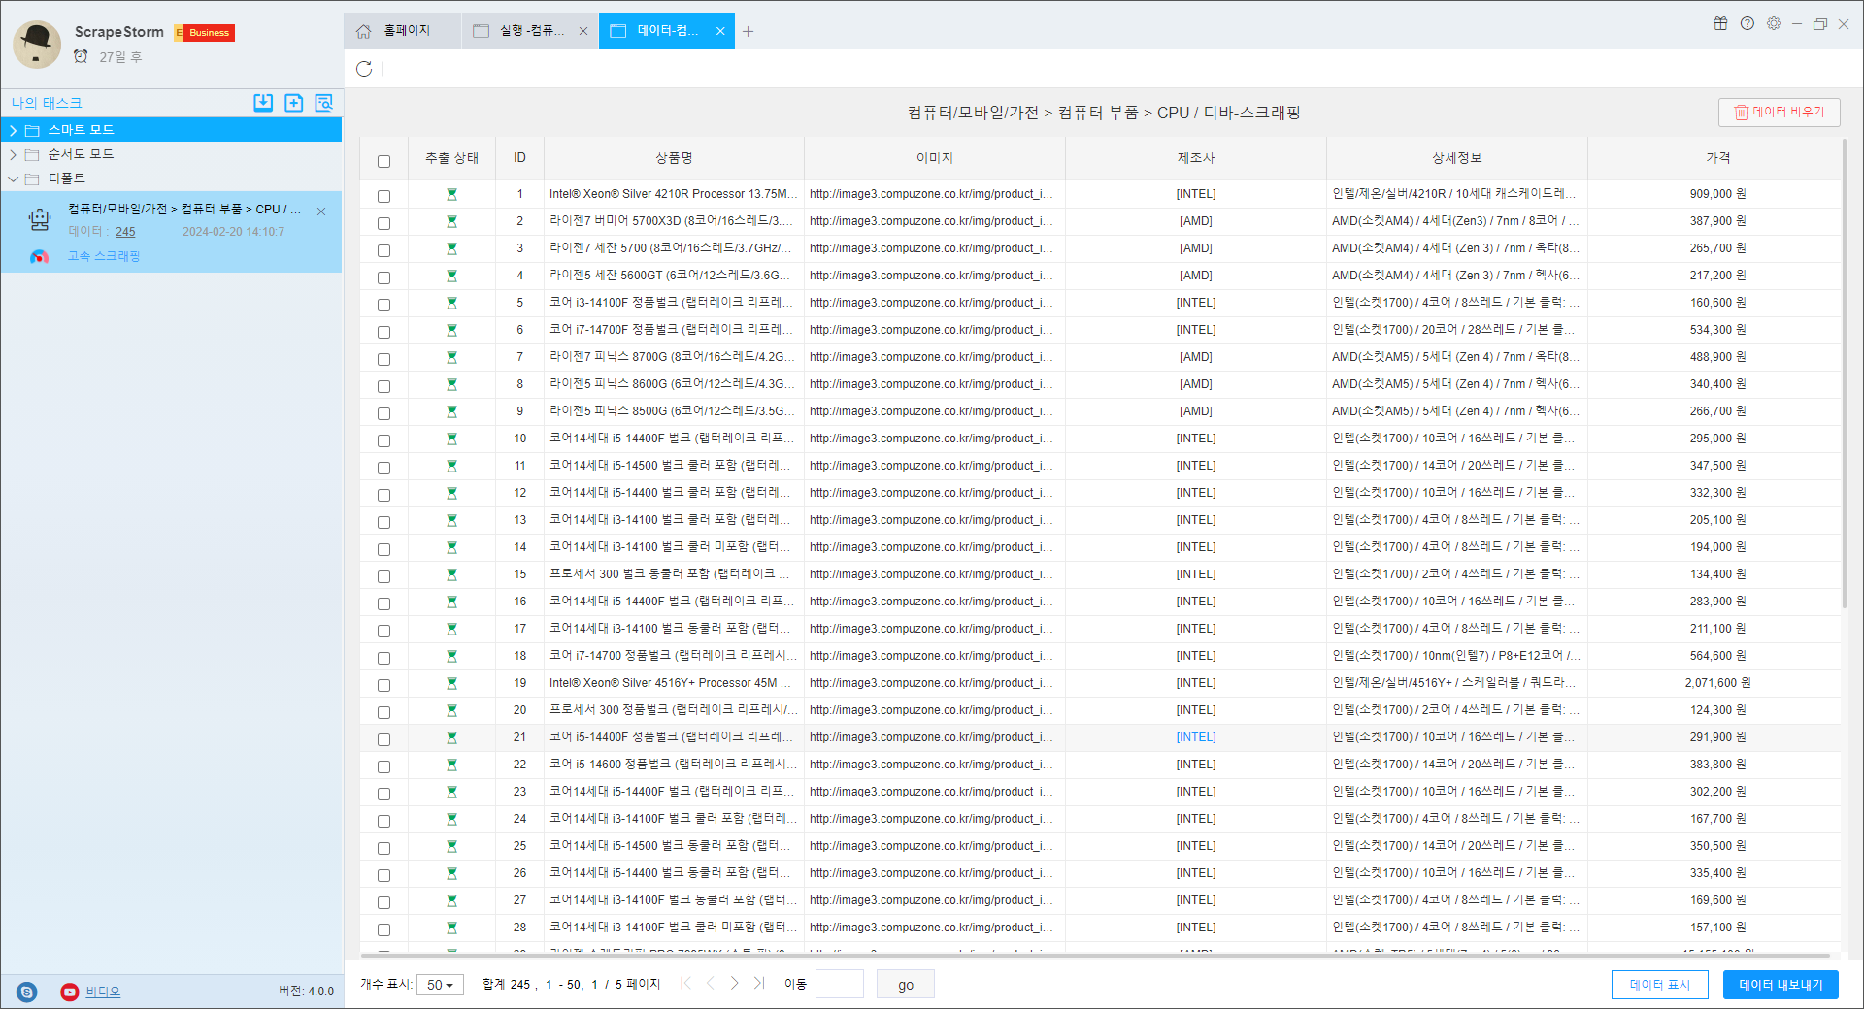
Task: Check the checkbox for row ID 13
Action: coord(383,522)
